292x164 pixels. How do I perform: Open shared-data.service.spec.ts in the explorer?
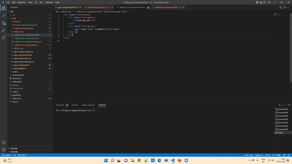coord(26,25)
